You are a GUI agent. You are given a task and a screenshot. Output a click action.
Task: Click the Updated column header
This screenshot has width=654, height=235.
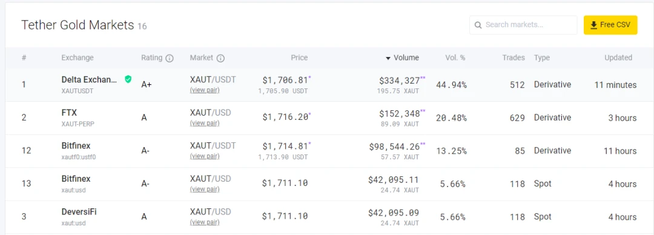618,58
